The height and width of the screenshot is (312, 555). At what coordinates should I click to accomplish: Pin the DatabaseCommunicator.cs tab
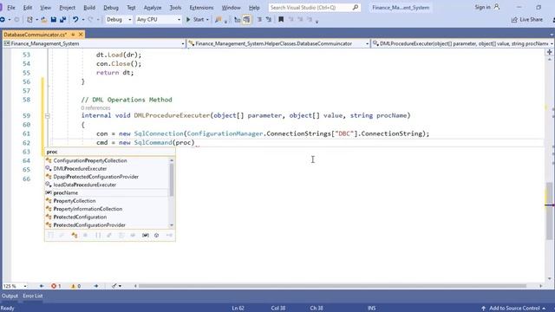(73, 35)
